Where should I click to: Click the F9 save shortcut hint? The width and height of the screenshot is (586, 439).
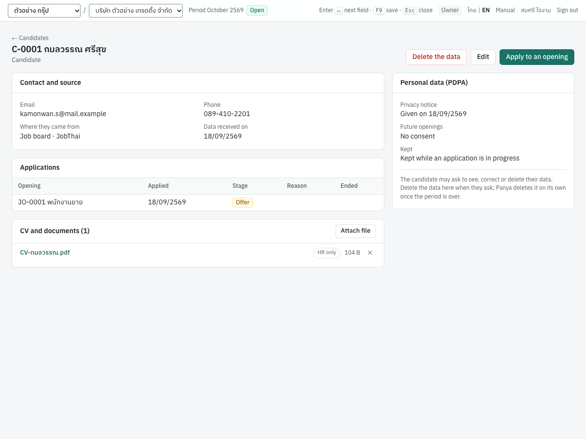(385, 10)
